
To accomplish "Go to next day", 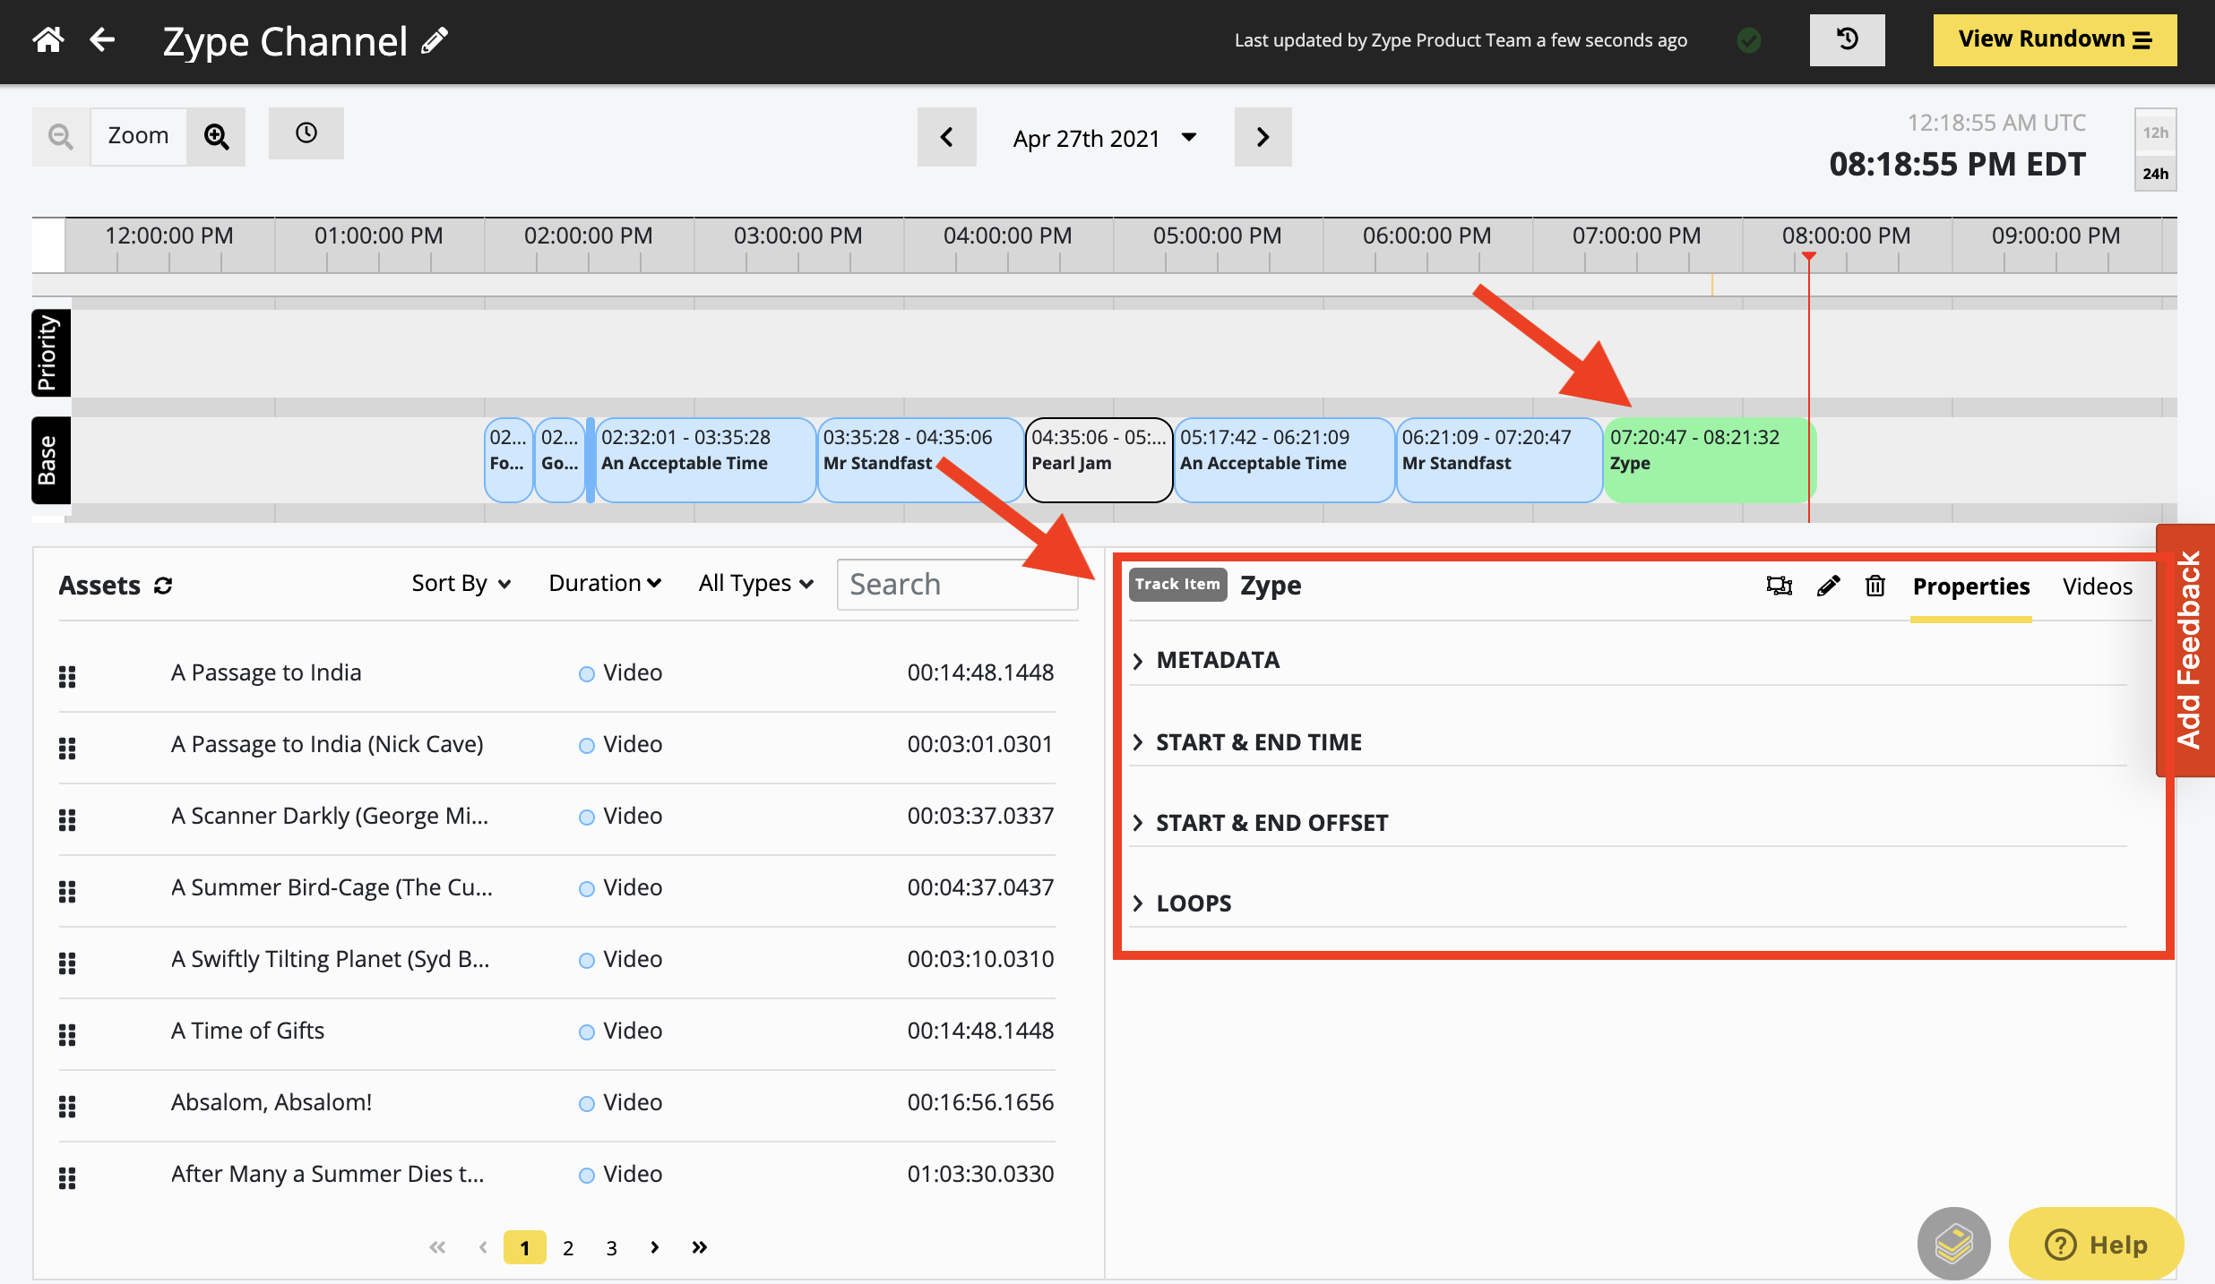I will coord(1263,137).
